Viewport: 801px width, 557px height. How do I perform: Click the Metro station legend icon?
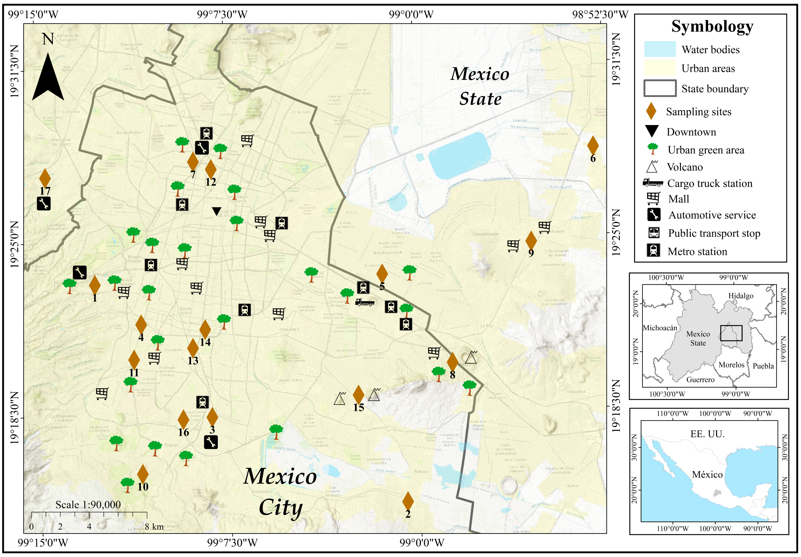pyautogui.click(x=653, y=251)
